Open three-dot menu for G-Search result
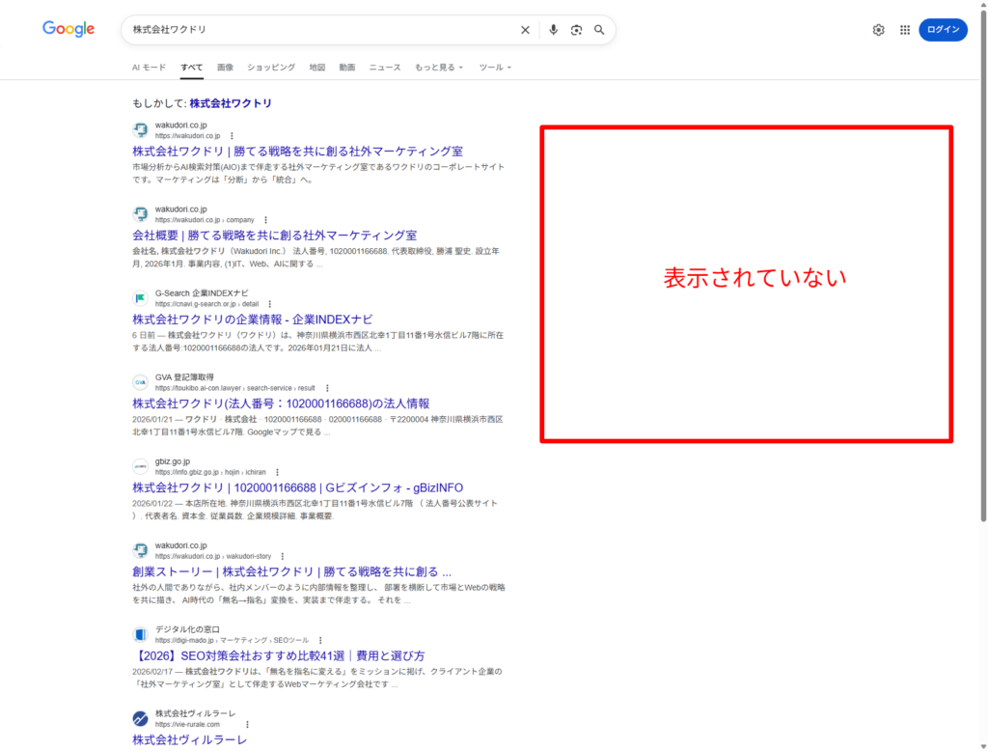This screenshot has width=988, height=751. tap(269, 304)
